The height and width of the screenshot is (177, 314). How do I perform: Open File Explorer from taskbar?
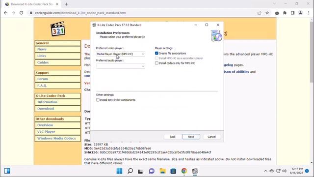point(162,171)
